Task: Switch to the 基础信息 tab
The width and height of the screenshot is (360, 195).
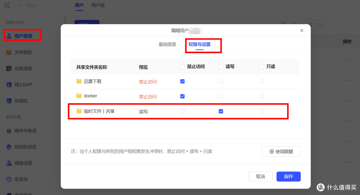Action: pyautogui.click(x=167, y=45)
